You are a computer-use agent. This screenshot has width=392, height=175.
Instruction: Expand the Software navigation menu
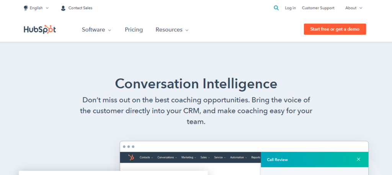click(96, 29)
